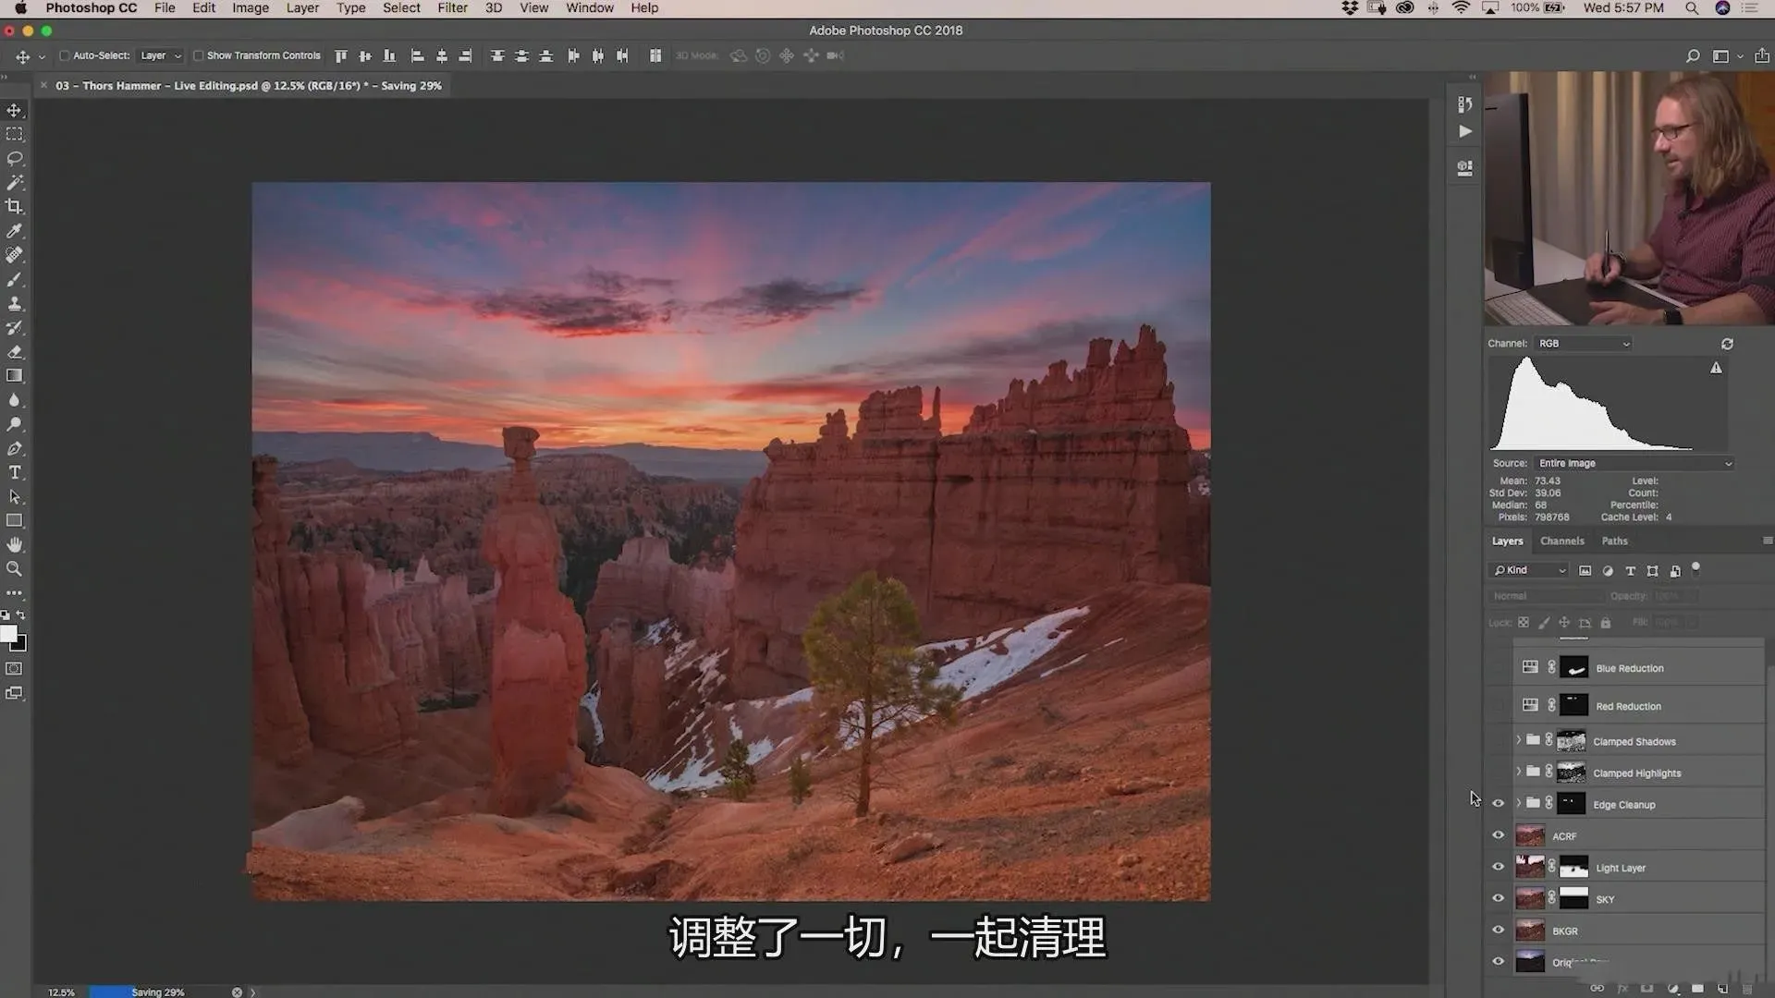Open the Source Entire Image dropdown
Image resolution: width=1775 pixels, height=998 pixels.
(x=1634, y=463)
